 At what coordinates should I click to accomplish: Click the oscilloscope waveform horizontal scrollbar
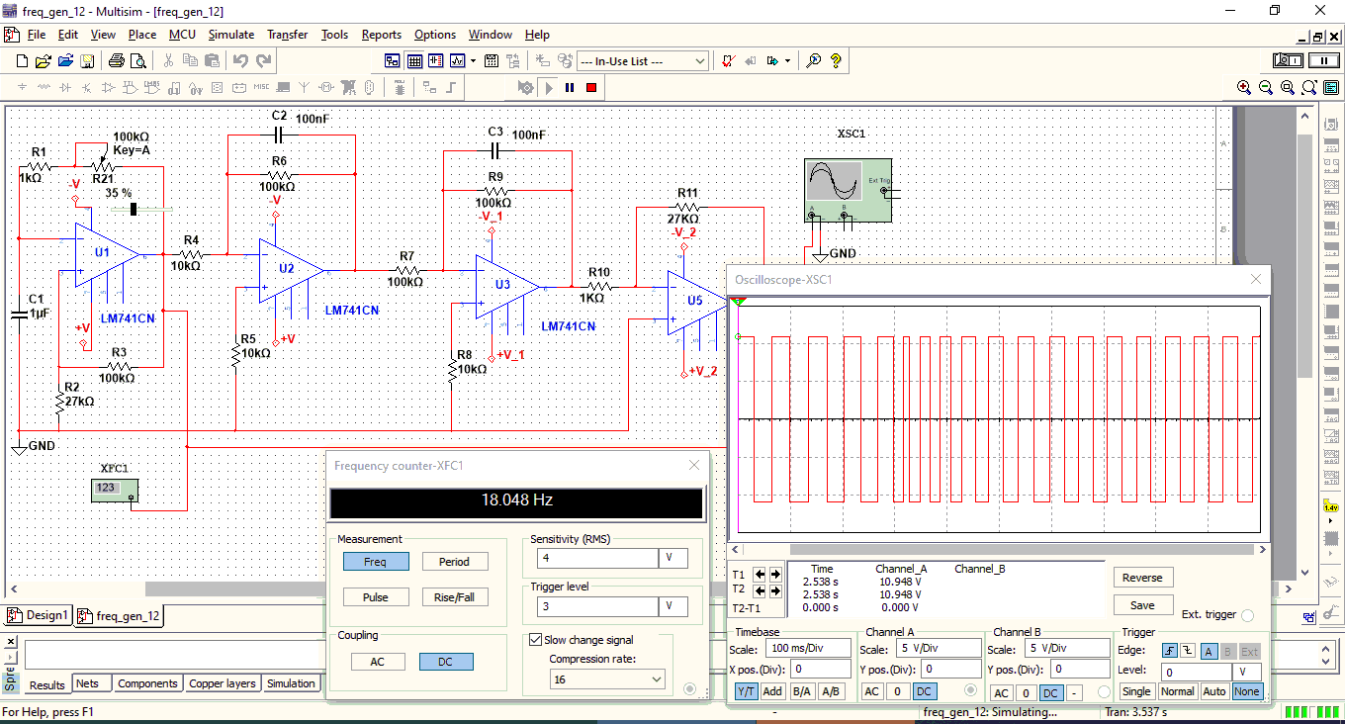[x=1000, y=549]
